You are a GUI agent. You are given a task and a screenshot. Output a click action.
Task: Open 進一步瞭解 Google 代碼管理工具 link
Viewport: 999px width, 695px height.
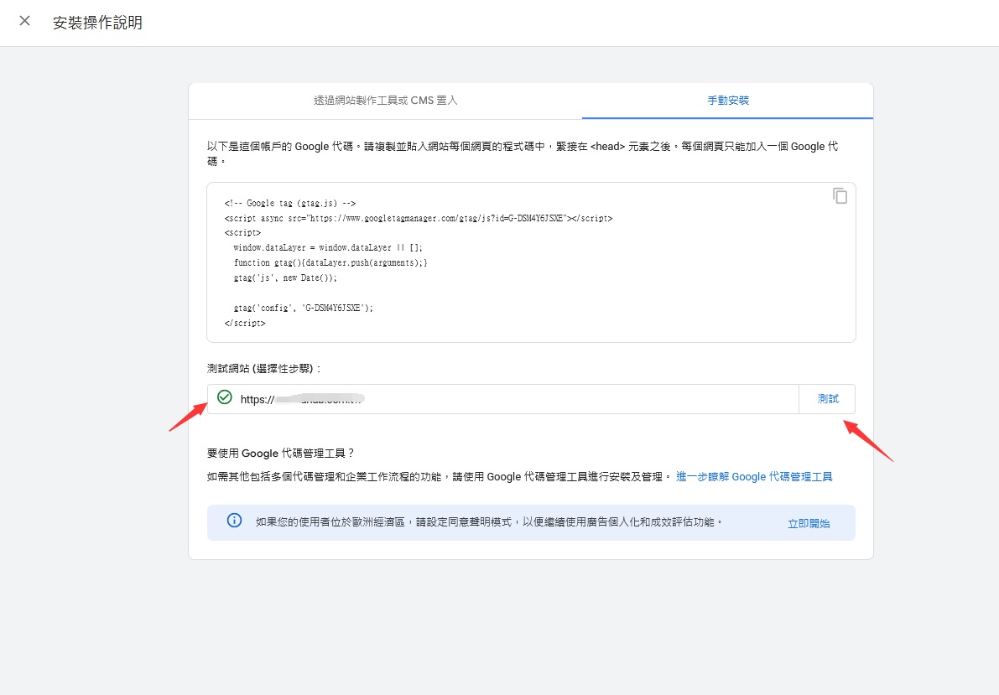click(x=754, y=476)
